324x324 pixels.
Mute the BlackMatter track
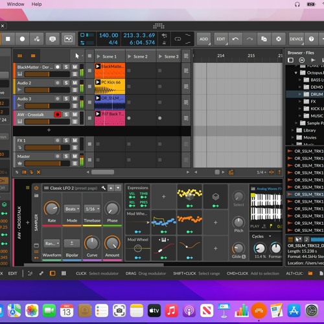(x=75, y=67)
